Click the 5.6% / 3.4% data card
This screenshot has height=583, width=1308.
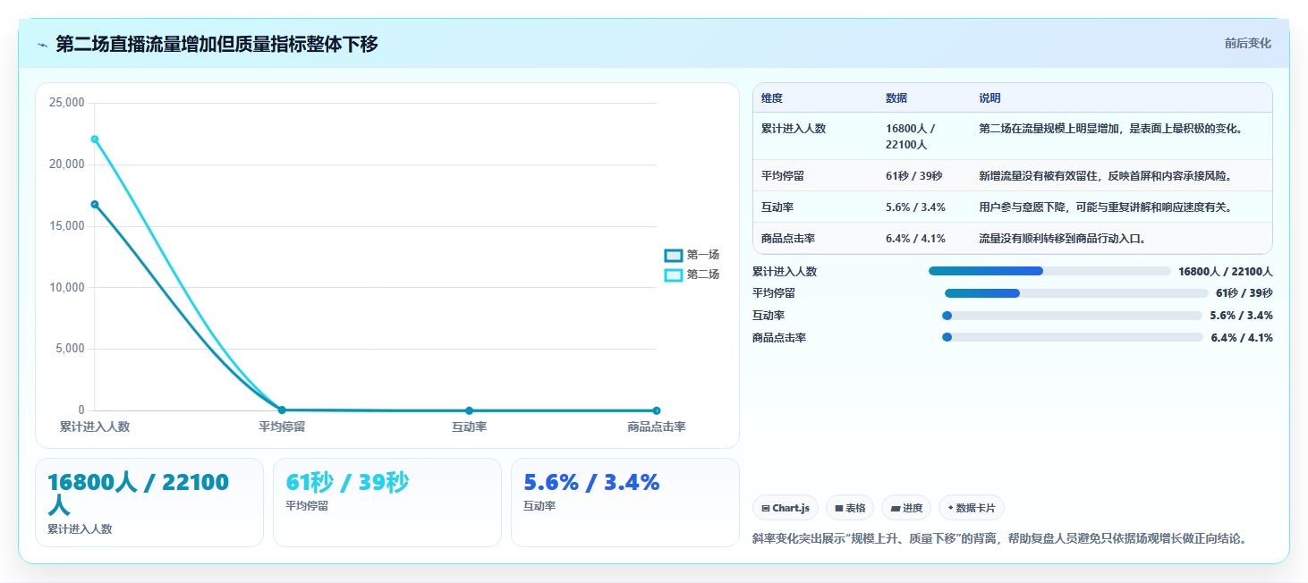(x=625, y=503)
